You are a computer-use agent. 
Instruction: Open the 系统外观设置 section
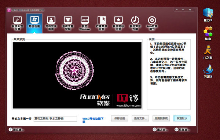pos(17,23)
